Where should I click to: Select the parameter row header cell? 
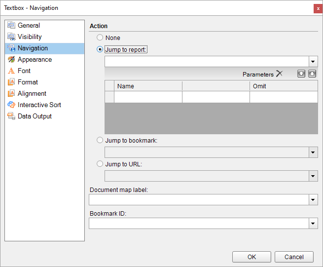click(109, 97)
